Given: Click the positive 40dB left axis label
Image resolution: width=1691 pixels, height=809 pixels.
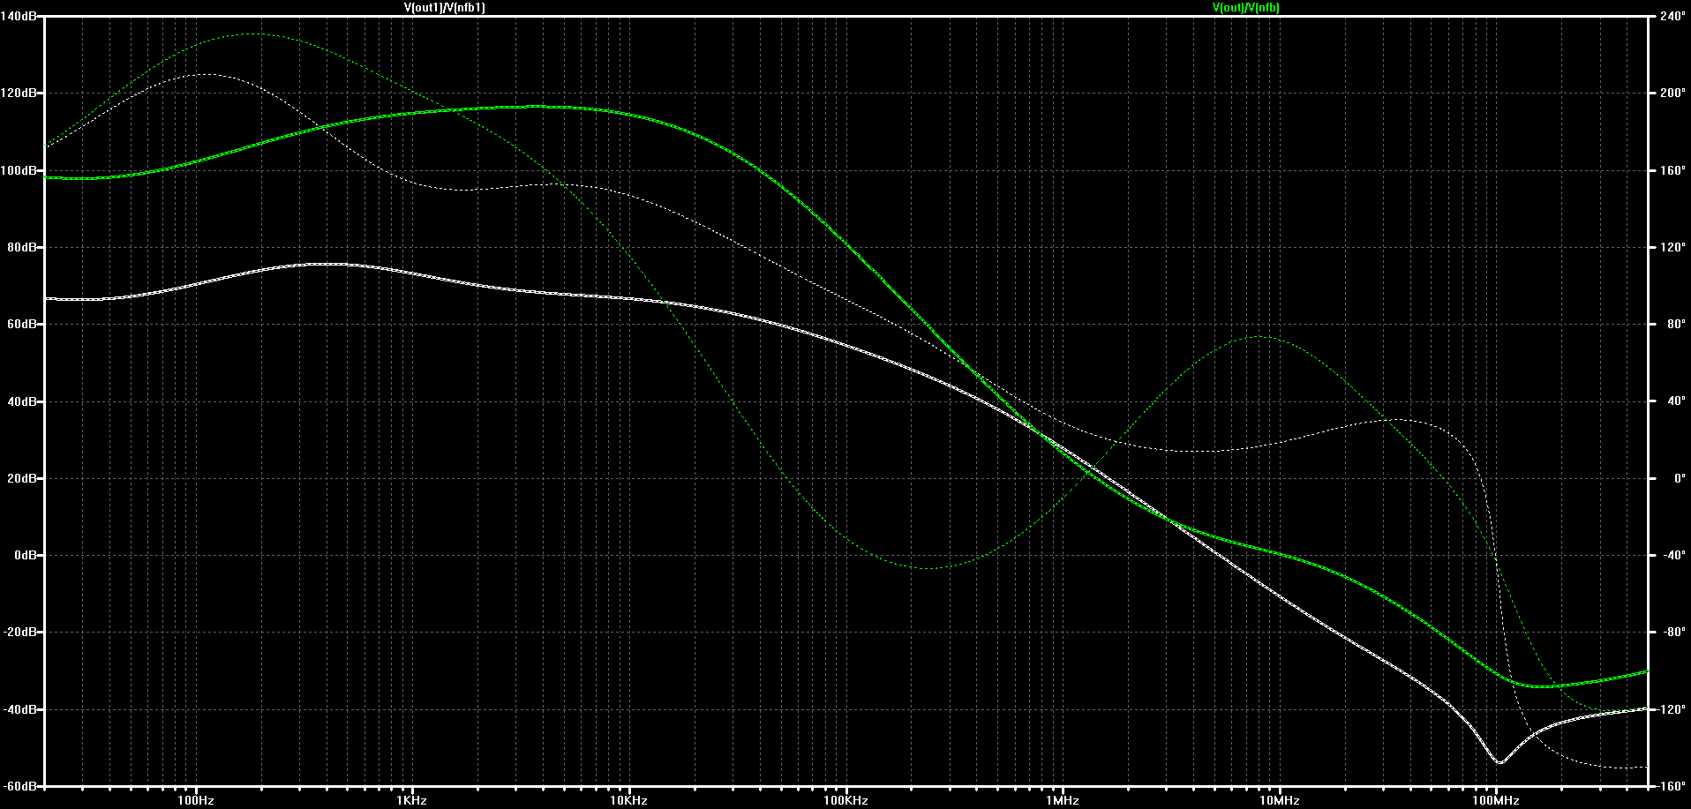Looking at the screenshot, I should click(x=22, y=401).
